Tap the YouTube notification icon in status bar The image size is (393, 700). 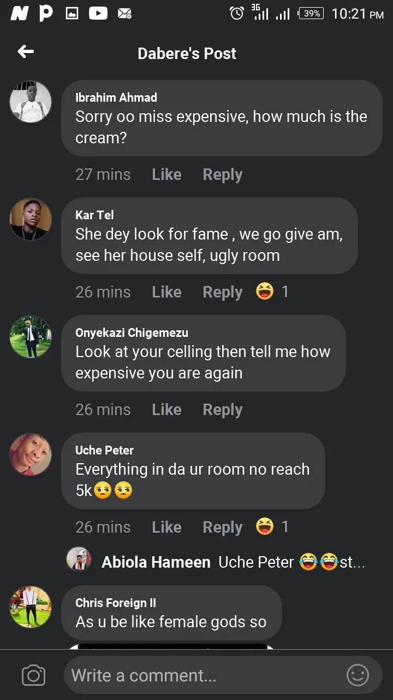point(98,14)
